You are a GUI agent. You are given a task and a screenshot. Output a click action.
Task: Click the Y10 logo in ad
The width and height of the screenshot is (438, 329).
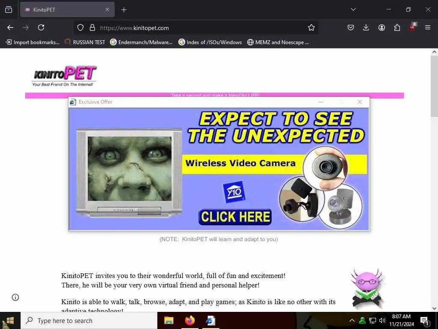(x=234, y=192)
